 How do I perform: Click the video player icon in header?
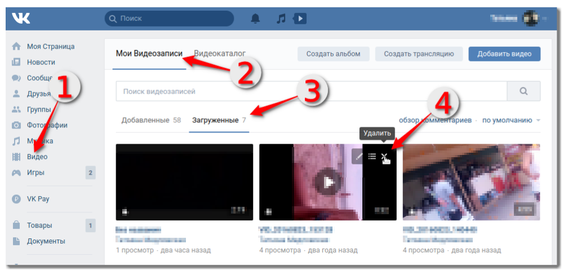pos(300,19)
